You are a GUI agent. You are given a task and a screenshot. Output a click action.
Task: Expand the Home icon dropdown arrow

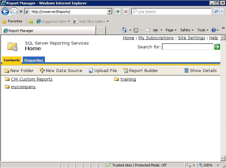(x=130, y=30)
